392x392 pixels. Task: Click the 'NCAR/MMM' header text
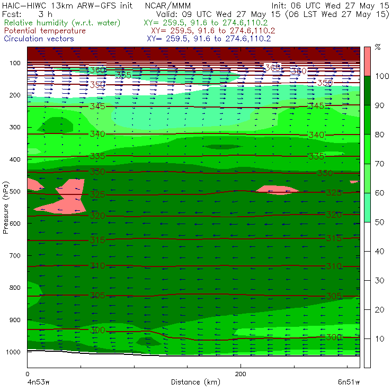[x=168, y=5]
